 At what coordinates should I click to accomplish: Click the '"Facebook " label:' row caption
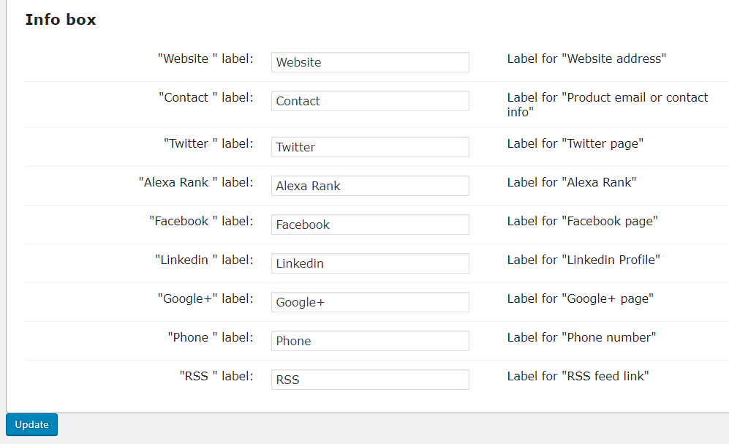click(x=201, y=221)
